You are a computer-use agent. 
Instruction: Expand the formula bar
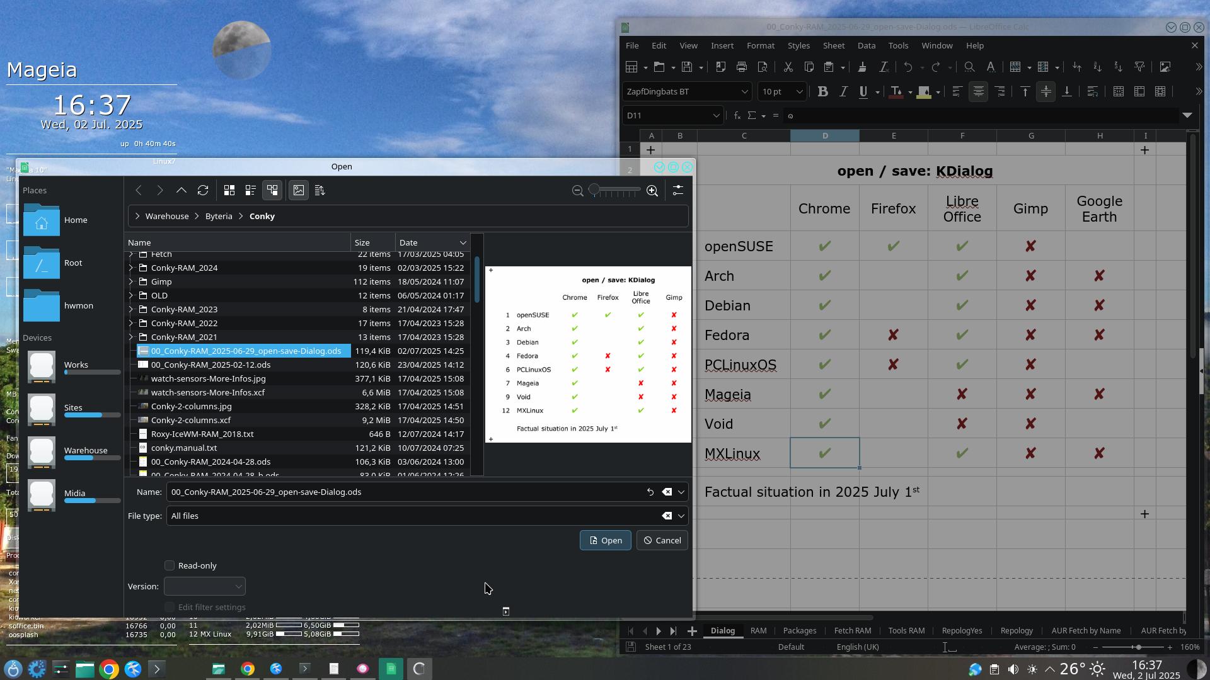point(1187,116)
